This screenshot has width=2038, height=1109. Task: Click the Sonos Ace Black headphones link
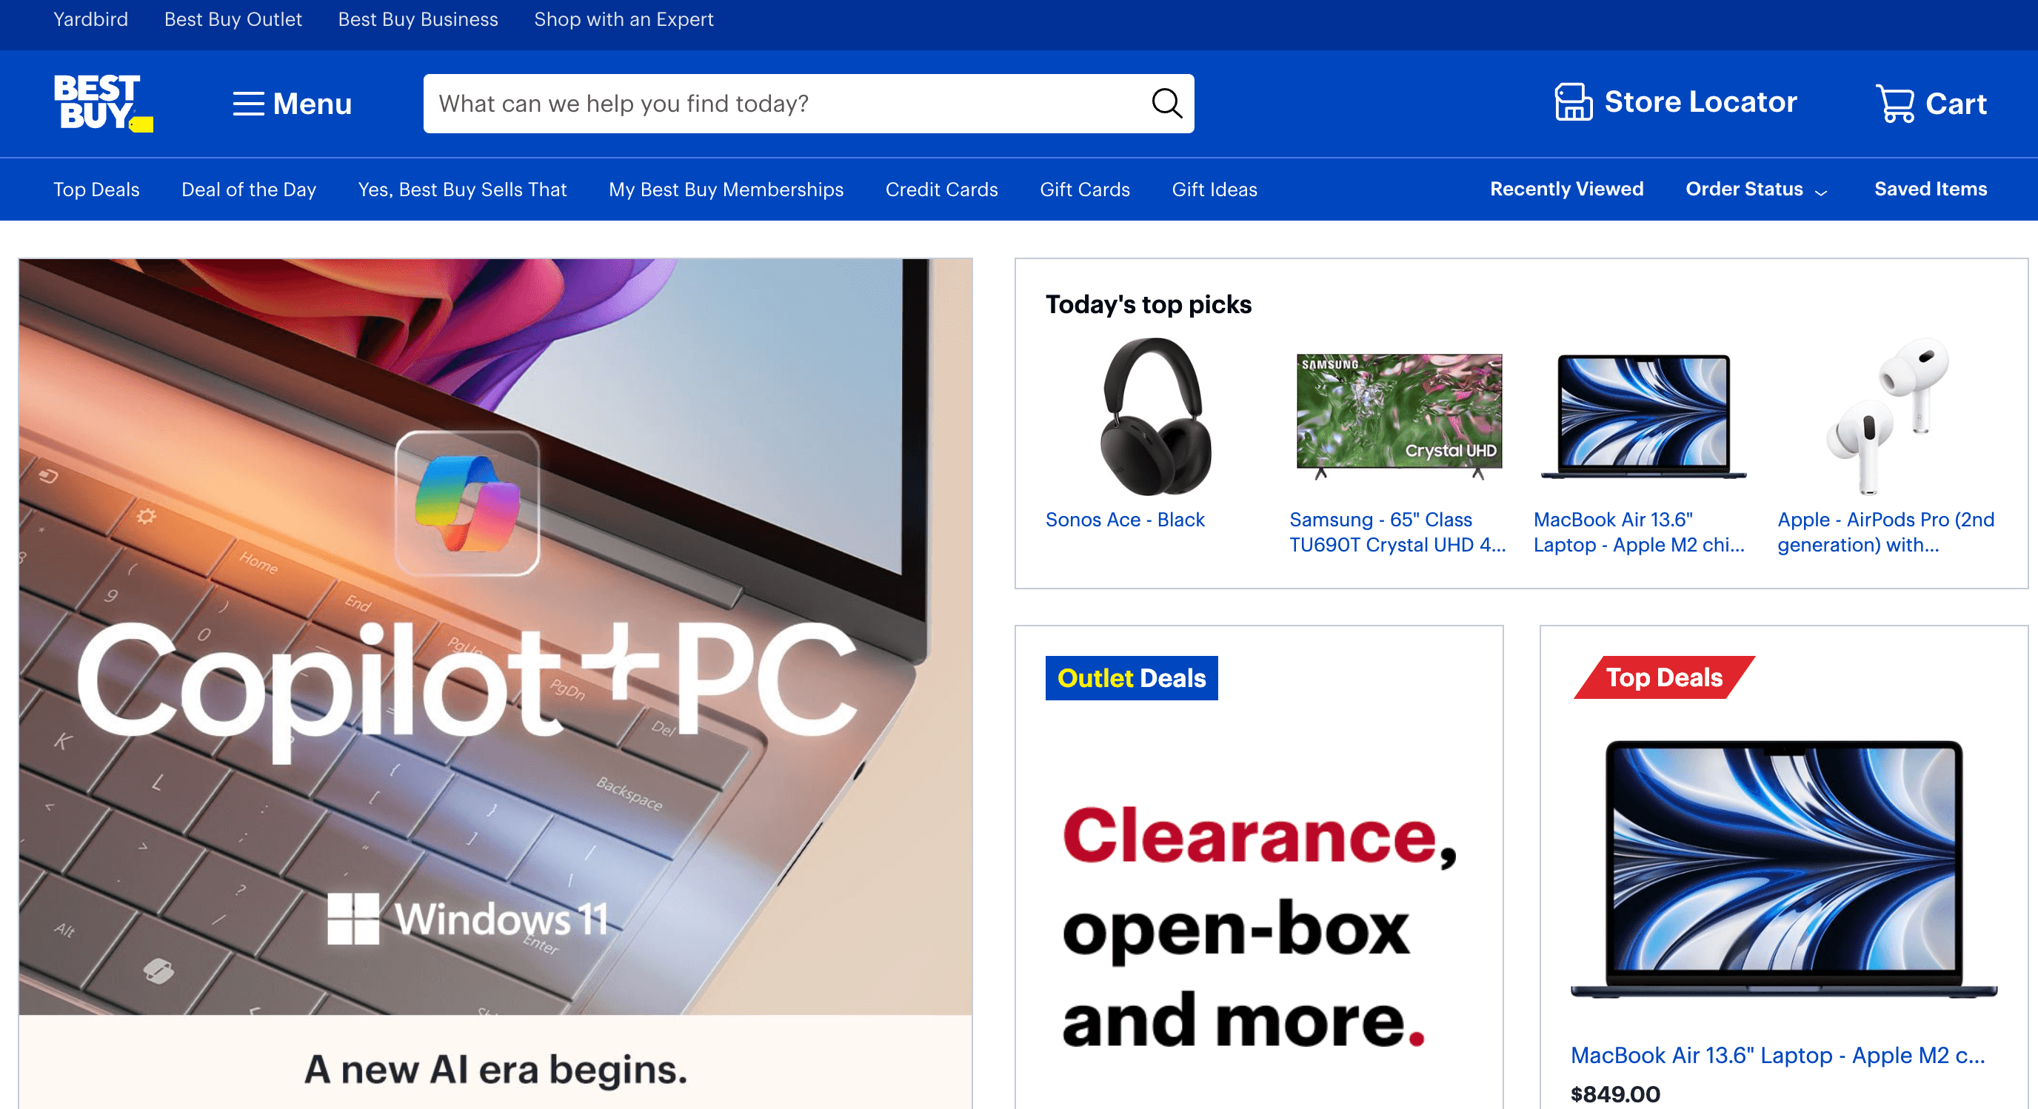click(x=1126, y=519)
